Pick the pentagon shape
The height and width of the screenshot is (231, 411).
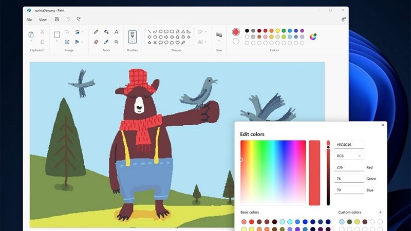155,37
